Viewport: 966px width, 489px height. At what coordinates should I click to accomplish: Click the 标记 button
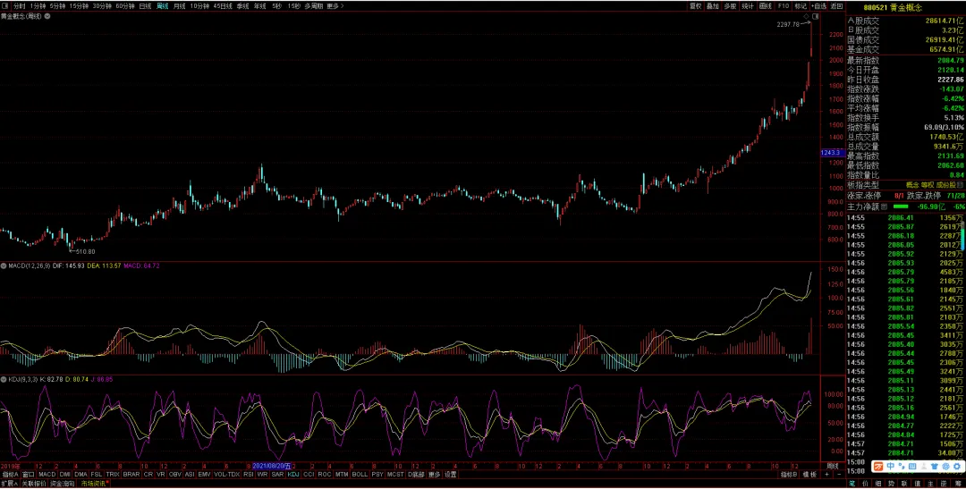(801, 6)
